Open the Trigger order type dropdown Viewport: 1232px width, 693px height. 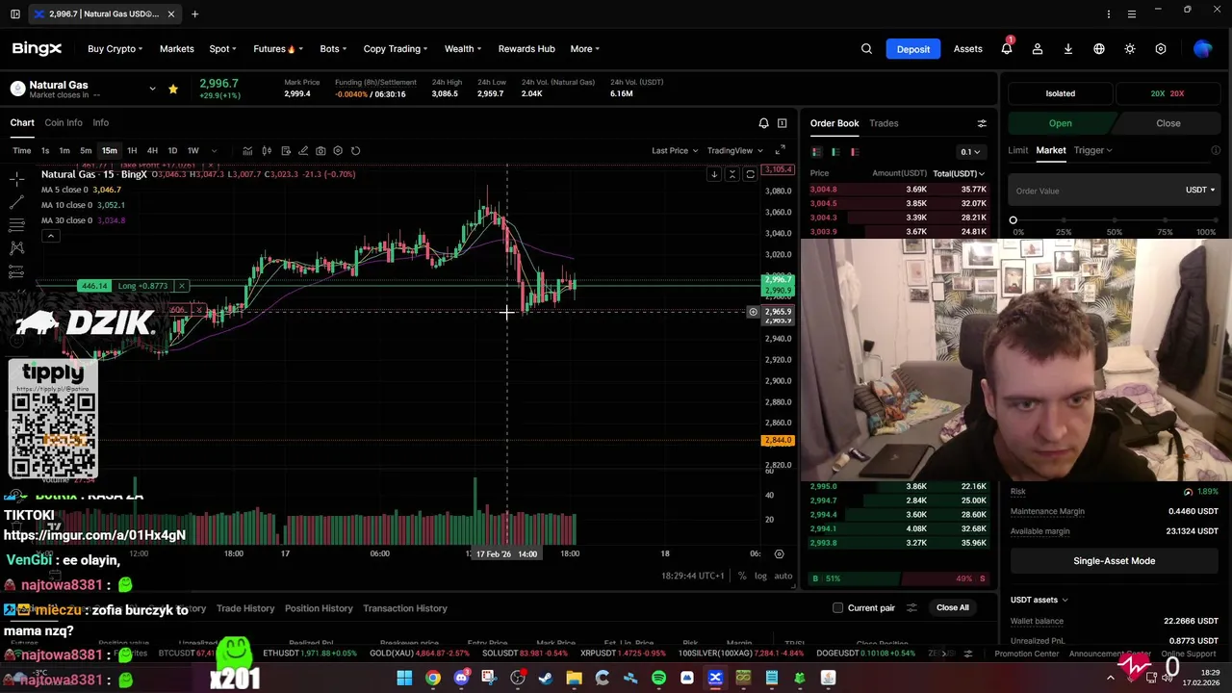click(1092, 150)
